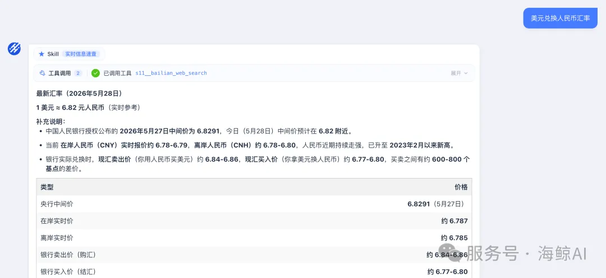
Task: Click the 类型 column header
Action: pyautogui.click(x=47, y=187)
